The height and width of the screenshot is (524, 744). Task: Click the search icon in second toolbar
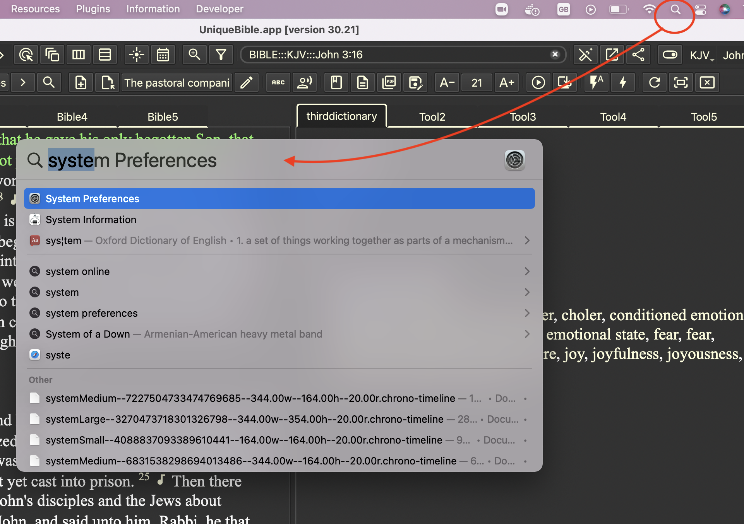[49, 82]
